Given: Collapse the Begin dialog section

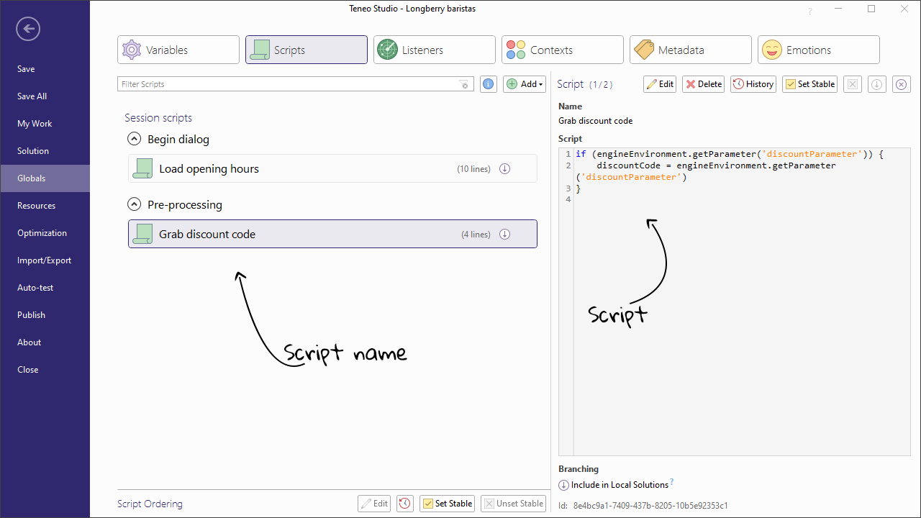Looking at the screenshot, I should pos(134,140).
